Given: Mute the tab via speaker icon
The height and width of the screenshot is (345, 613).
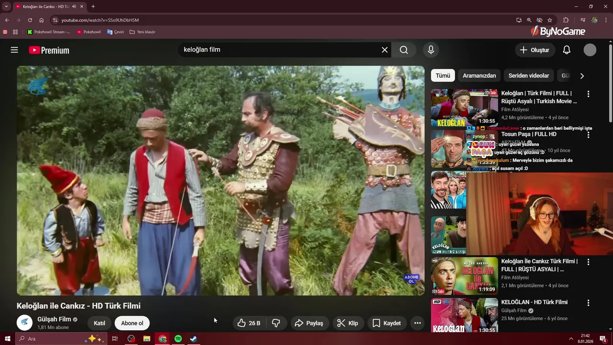Looking at the screenshot, I should pos(74,7).
